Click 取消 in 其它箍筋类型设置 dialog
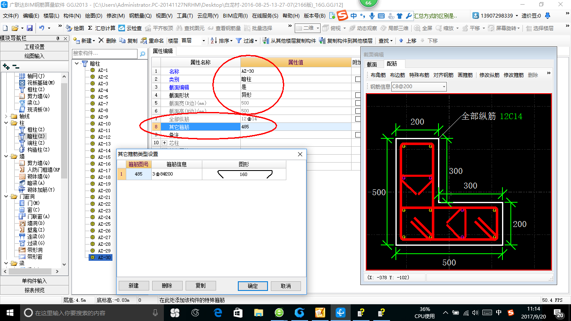The image size is (571, 321). coord(286,286)
